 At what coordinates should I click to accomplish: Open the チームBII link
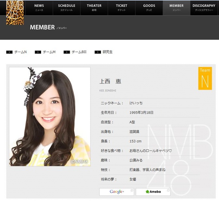coord(79,52)
